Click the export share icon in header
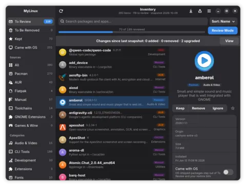 tap(200, 11)
